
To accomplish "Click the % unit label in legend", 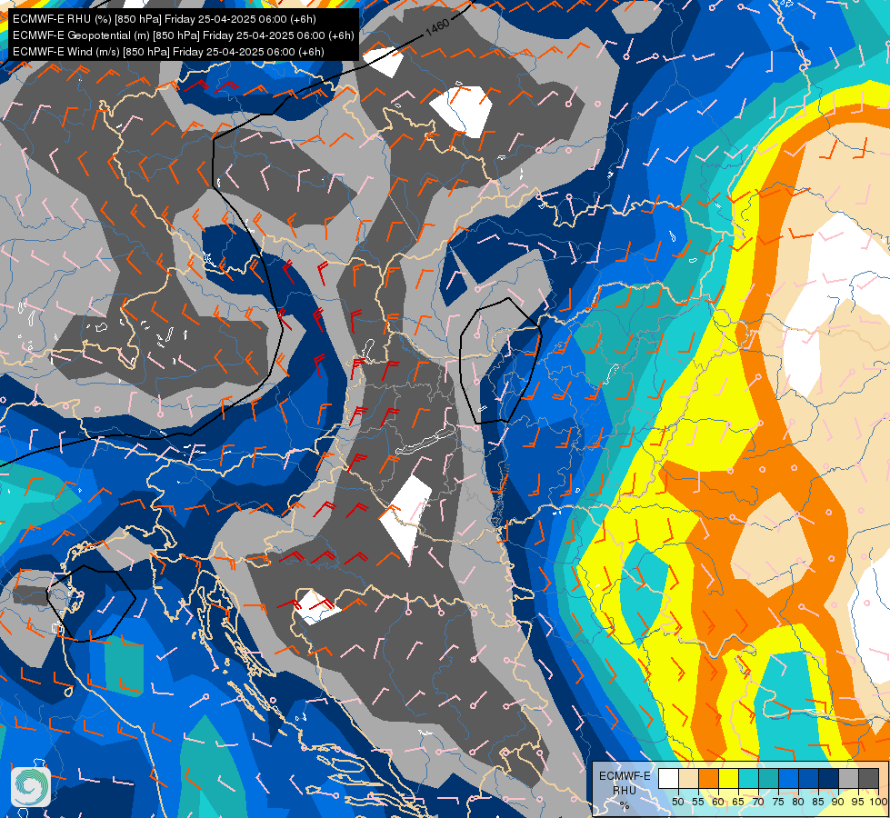I will [x=625, y=805].
